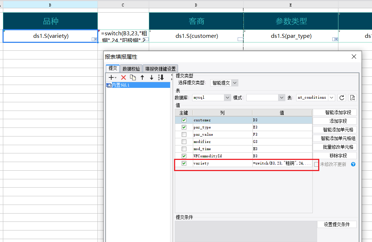Uncheck the primary key for customer
Viewport: 372px width, 242px height.
click(x=184, y=120)
